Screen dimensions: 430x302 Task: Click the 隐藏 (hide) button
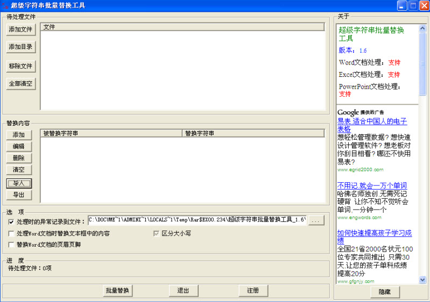(384, 292)
